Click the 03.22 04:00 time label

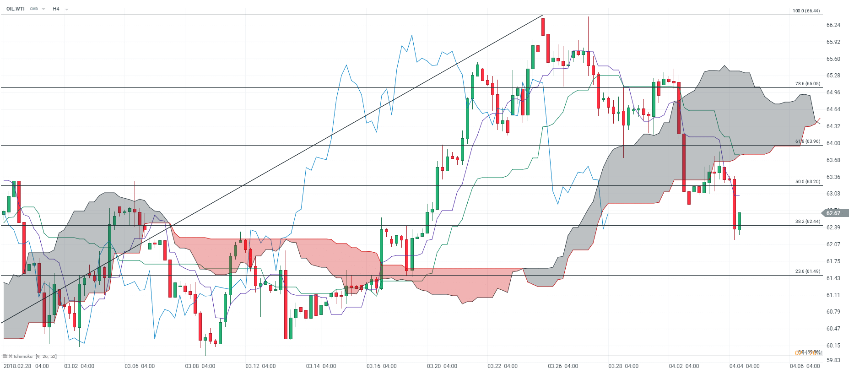coord(503,366)
